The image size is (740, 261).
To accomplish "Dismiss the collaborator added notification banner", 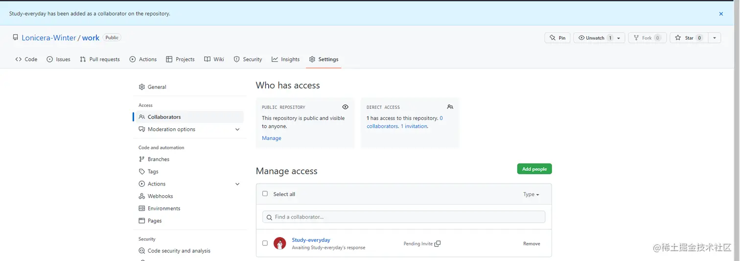I will (x=721, y=14).
